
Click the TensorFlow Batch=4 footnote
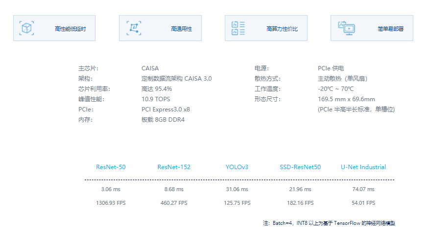click(x=329, y=223)
